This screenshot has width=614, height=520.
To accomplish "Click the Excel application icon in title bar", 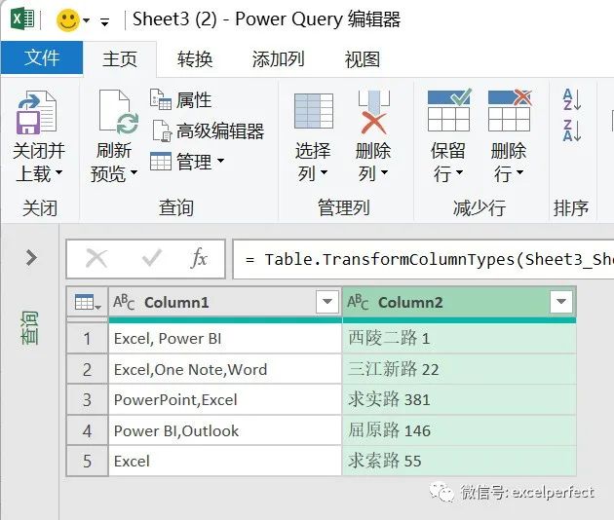I will pos(22,19).
